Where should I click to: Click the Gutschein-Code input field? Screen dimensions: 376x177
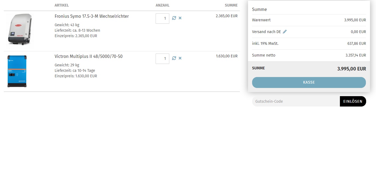click(x=296, y=101)
